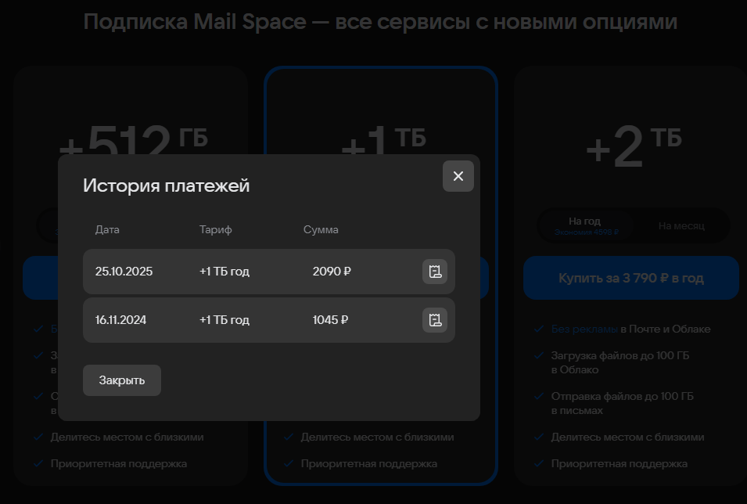Click the История платежей title
This screenshot has width=747, height=504.
(x=167, y=185)
